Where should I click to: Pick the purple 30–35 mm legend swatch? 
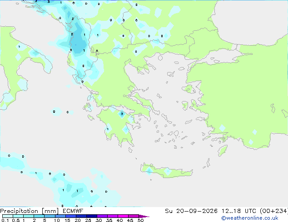pyautogui.click(x=102, y=216)
